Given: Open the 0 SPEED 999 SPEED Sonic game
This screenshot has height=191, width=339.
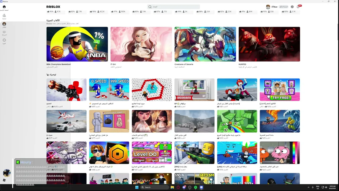Looking at the screenshot, I should tap(109, 90).
